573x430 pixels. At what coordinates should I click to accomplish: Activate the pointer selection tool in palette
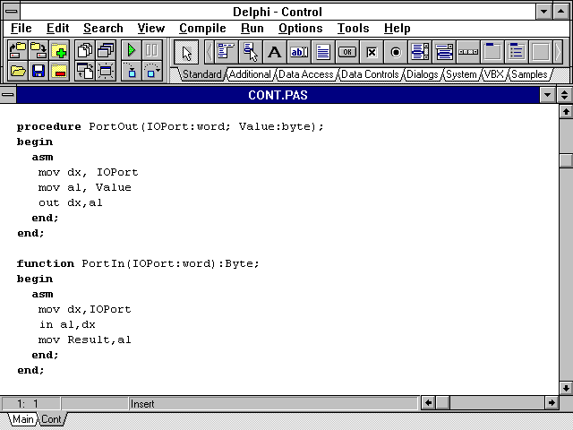(186, 51)
